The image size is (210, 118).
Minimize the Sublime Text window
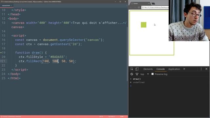click(115, 2)
